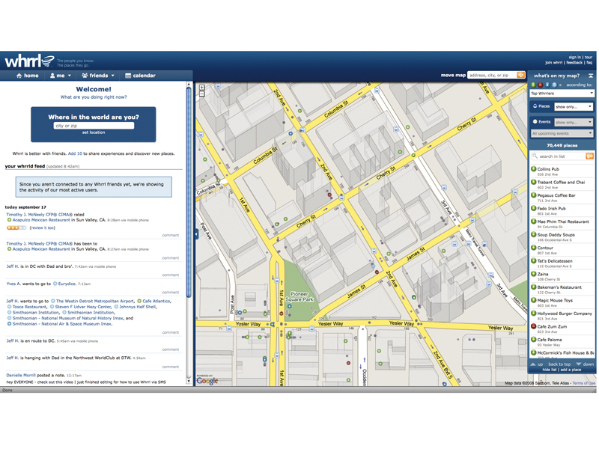The height and width of the screenshot is (449, 599).
Task: Click the map zoom in plus button
Action: pyautogui.click(x=201, y=88)
